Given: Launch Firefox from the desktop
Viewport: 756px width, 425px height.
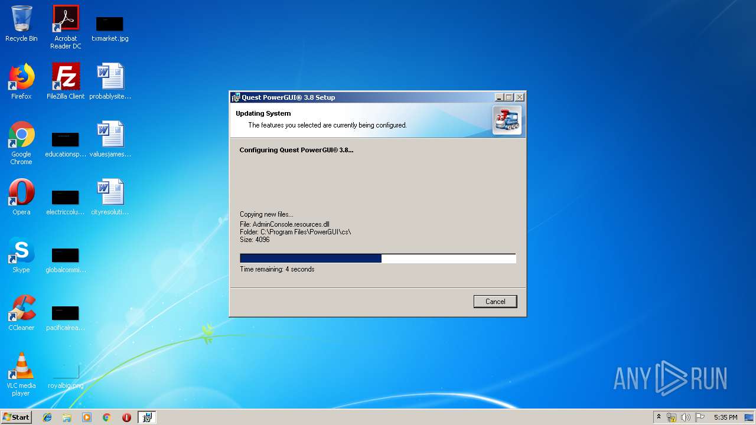Looking at the screenshot, I should pos(21,81).
